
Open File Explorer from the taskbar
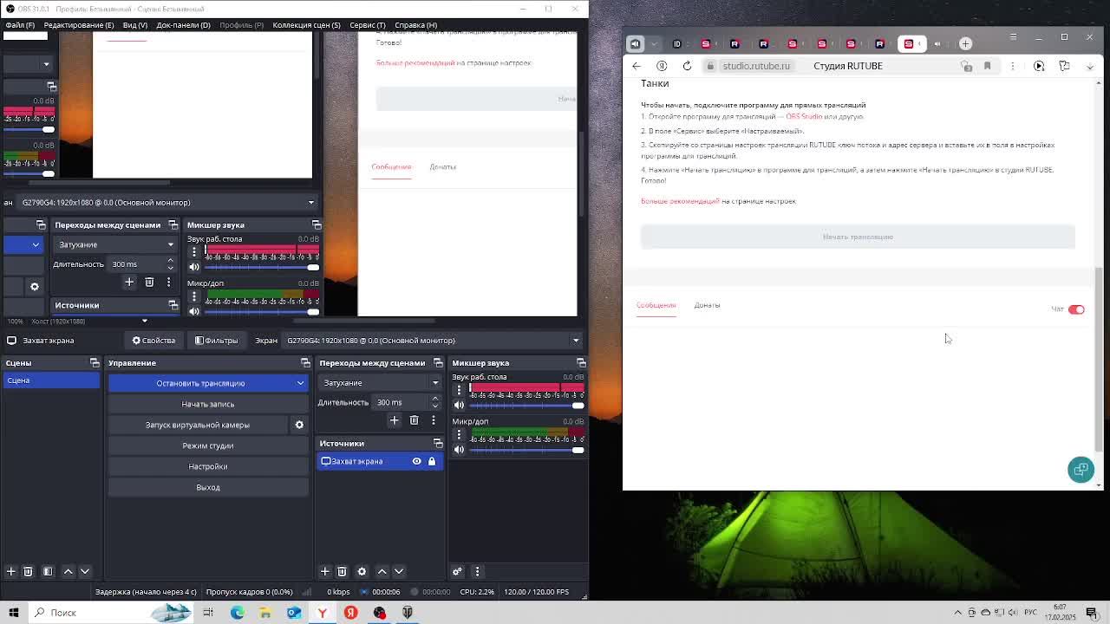(x=265, y=613)
